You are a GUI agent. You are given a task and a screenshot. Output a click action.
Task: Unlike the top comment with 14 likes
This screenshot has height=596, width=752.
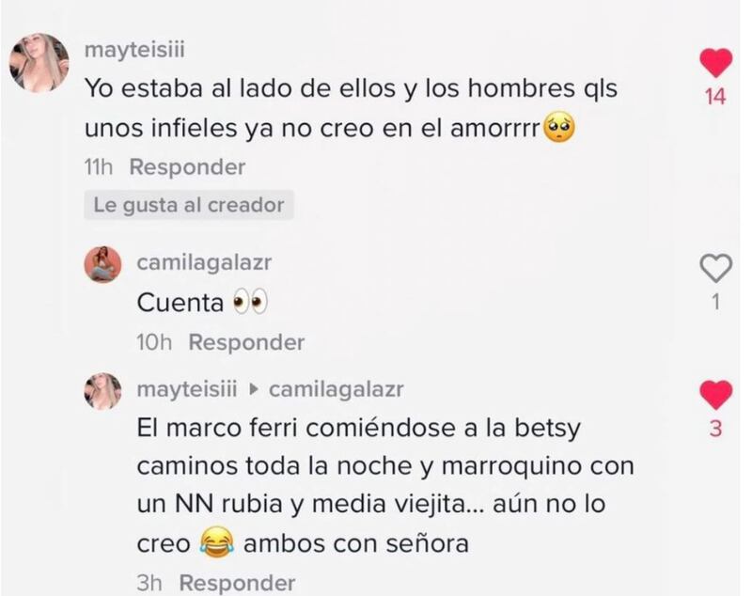click(715, 63)
